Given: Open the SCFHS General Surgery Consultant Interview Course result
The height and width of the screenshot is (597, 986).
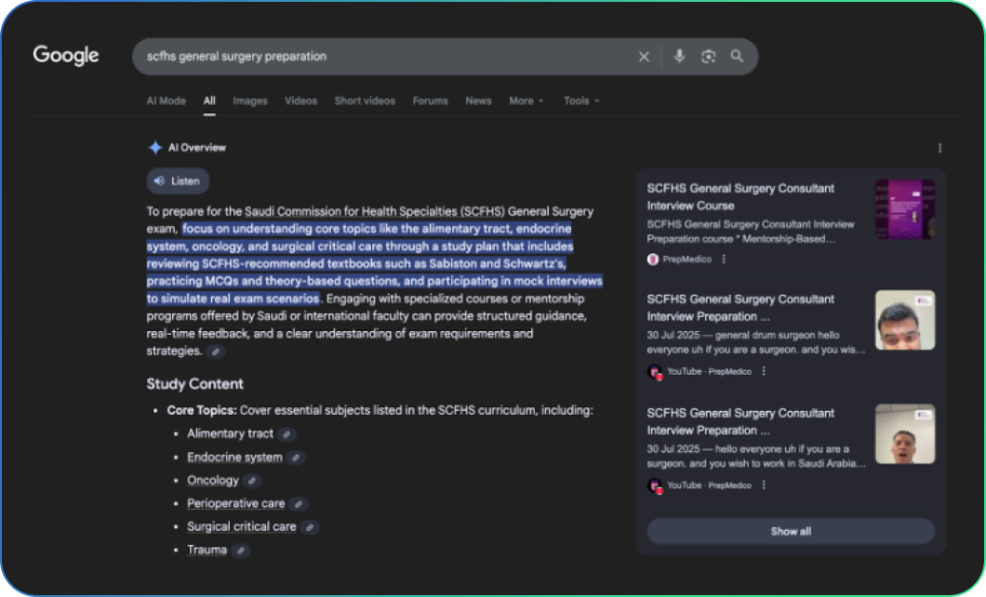Looking at the screenshot, I should click(740, 197).
